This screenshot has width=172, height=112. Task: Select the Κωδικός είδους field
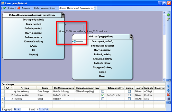point(102,63)
